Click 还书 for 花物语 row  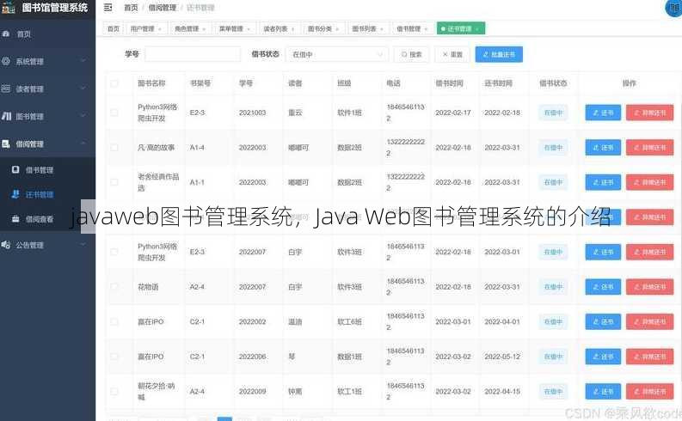pyautogui.click(x=603, y=287)
